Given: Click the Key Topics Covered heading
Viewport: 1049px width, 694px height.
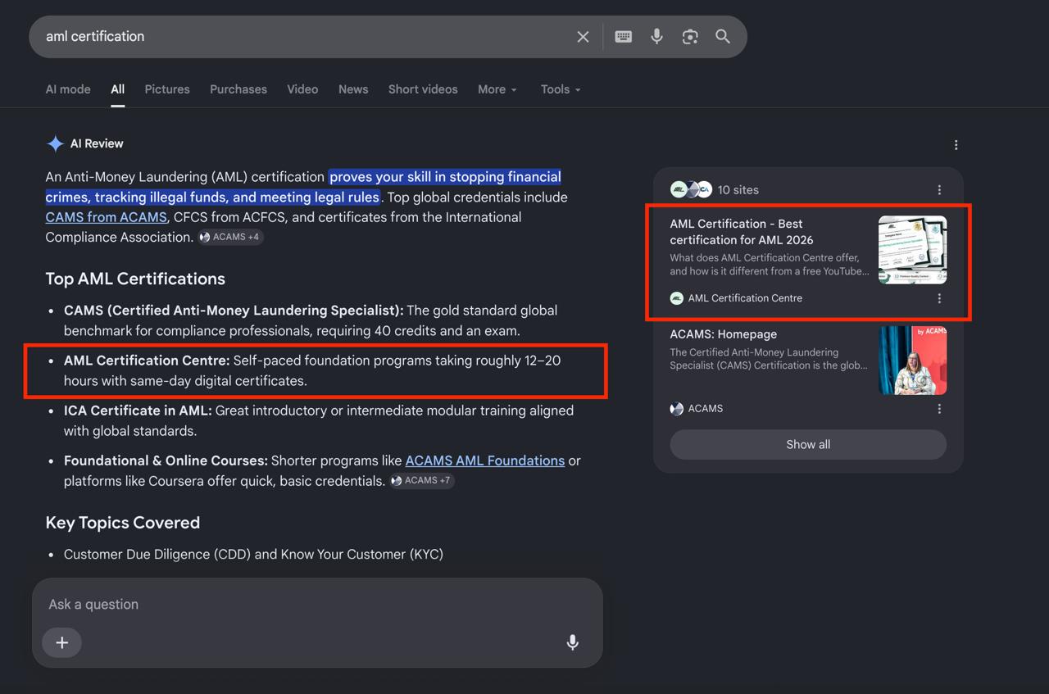Looking at the screenshot, I should [123, 523].
